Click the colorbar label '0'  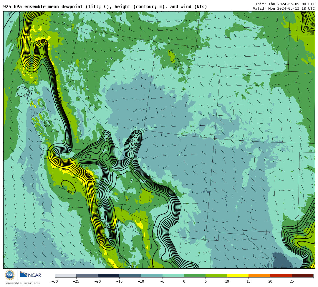(184, 281)
